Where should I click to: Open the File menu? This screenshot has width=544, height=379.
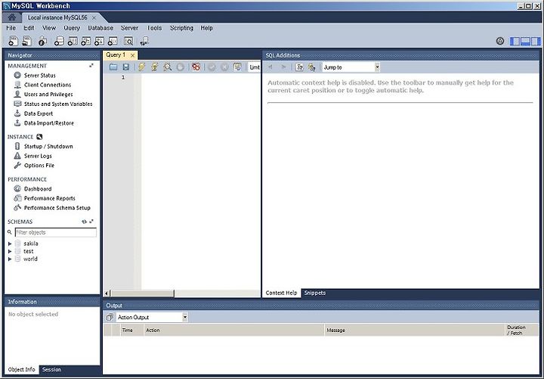11,28
